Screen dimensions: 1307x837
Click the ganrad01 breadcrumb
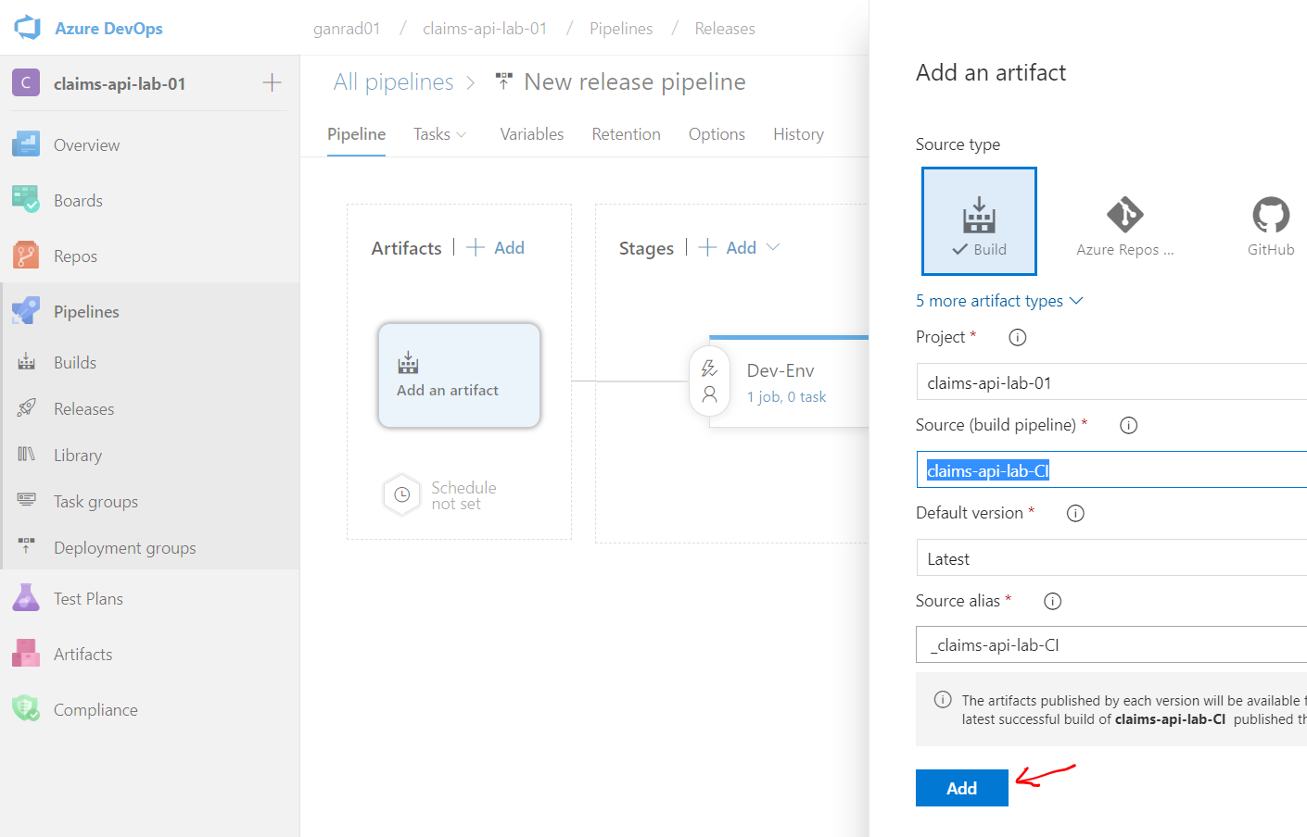tap(347, 29)
